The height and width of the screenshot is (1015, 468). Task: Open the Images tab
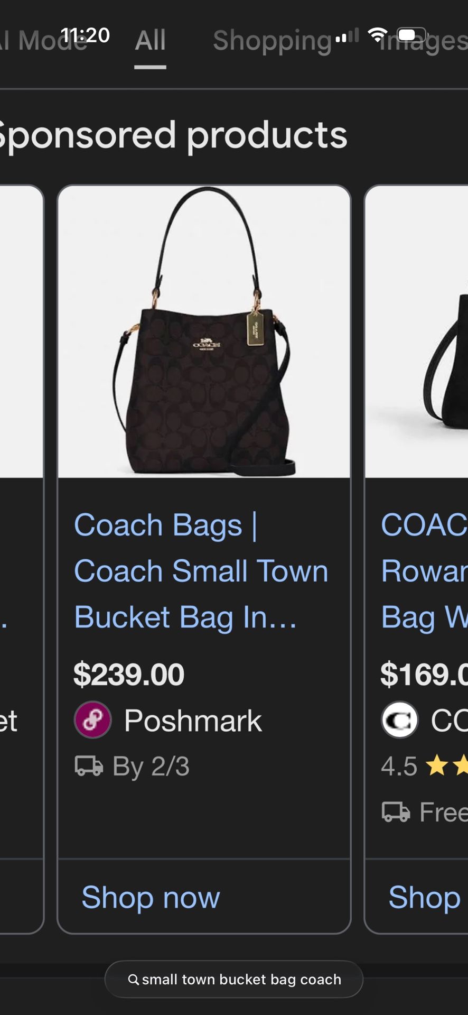coord(423,41)
